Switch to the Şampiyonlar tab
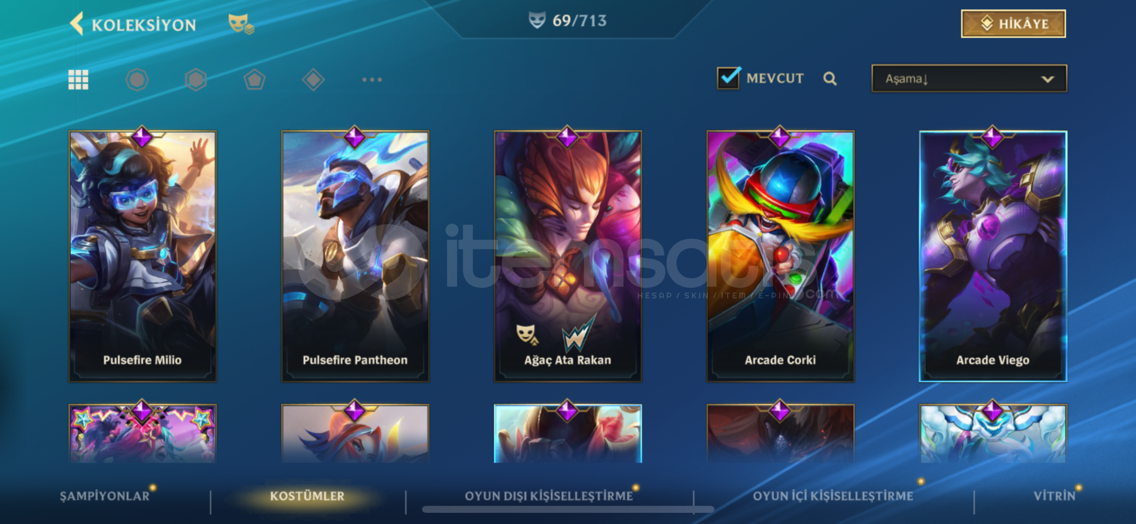 pos(104,496)
